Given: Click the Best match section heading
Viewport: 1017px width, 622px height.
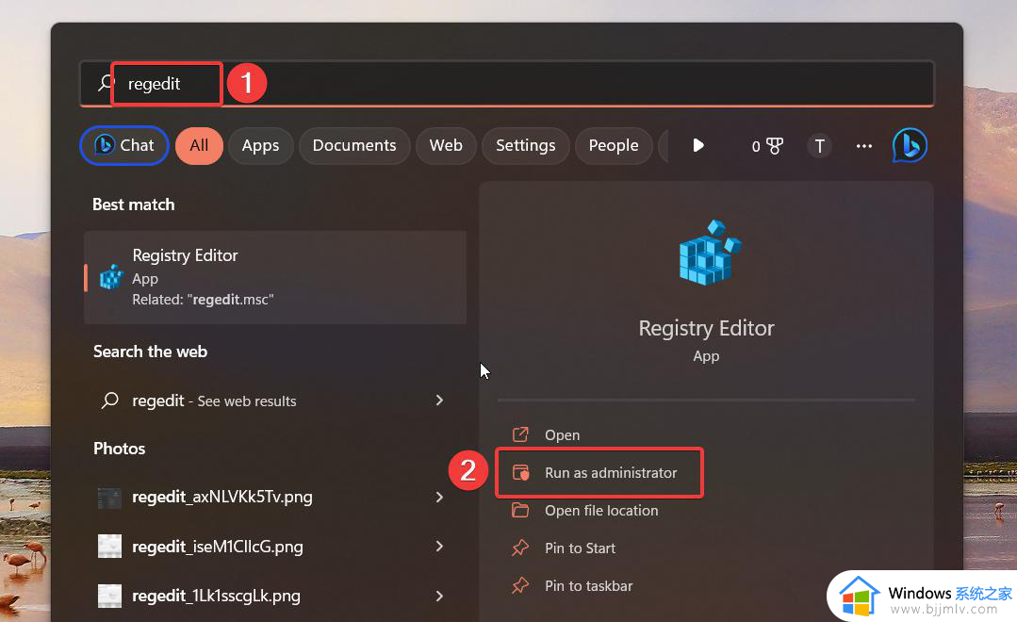Looking at the screenshot, I should (134, 205).
